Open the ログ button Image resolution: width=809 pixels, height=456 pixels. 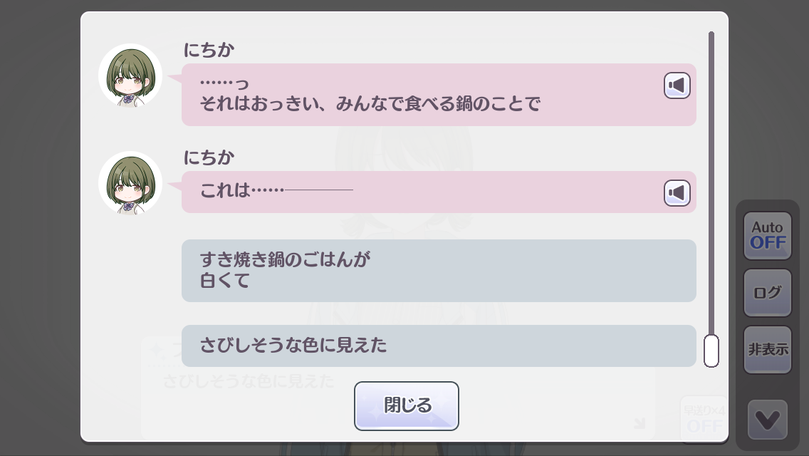pos(767,292)
